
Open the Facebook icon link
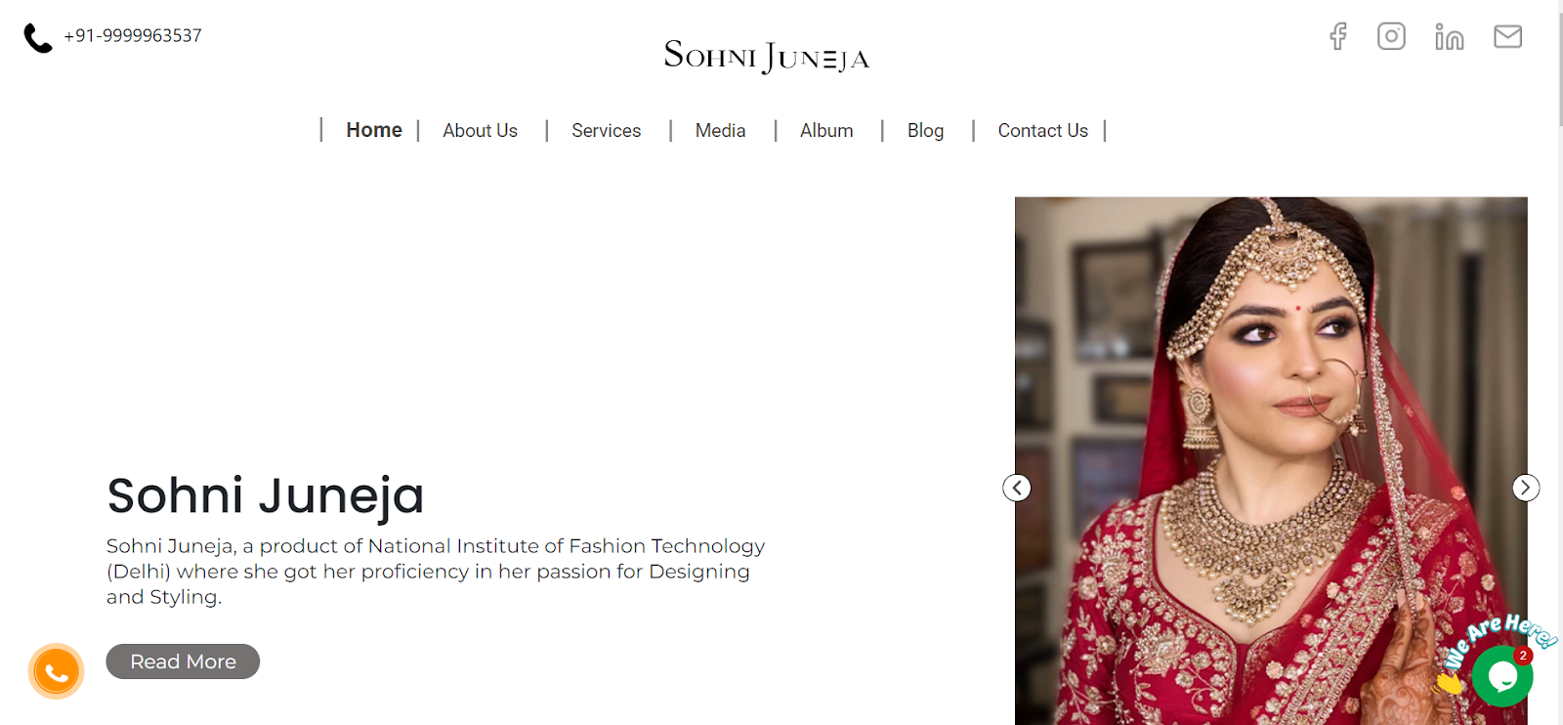[x=1338, y=36]
